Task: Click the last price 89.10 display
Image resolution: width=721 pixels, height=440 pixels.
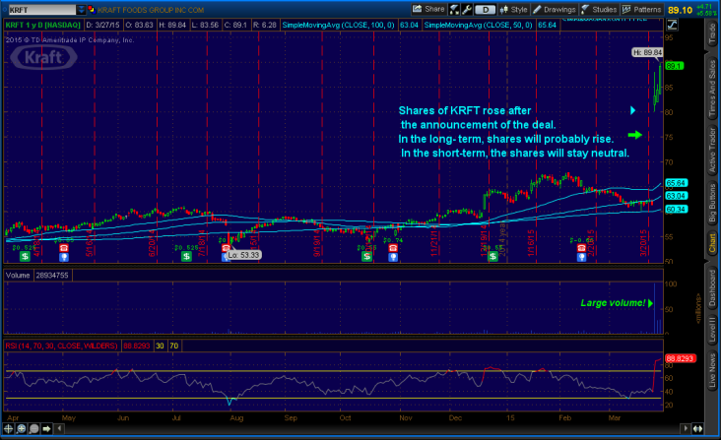Action: click(x=680, y=10)
